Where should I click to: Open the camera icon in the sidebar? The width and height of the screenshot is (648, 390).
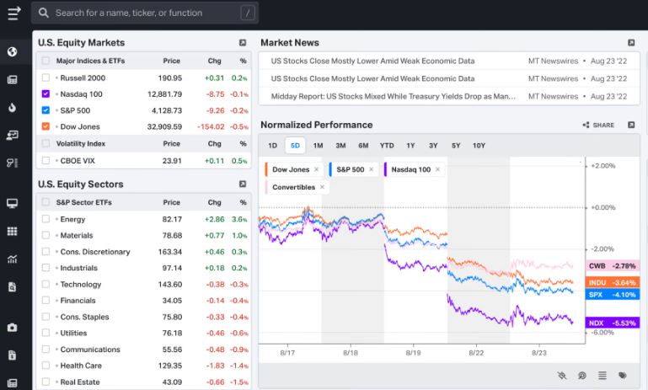pos(13,328)
